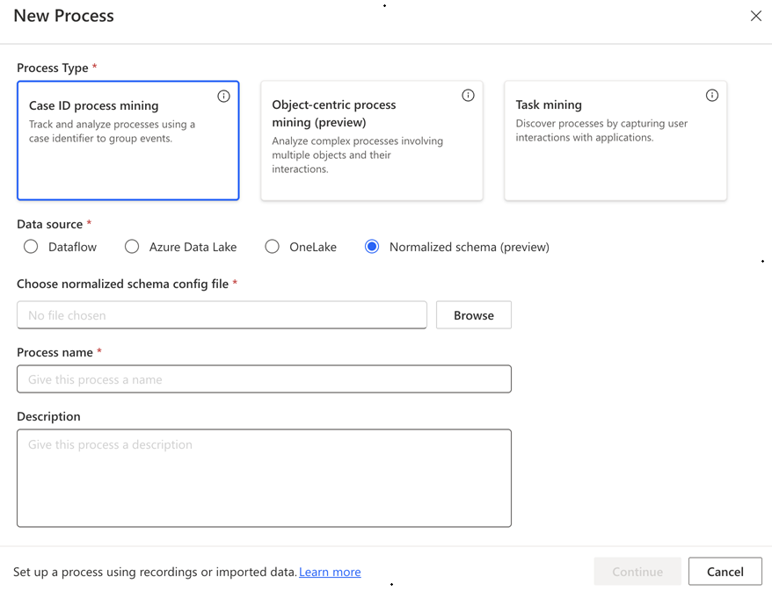This screenshot has width=772, height=591.
Task: Select the Dataflow data source
Action: (31, 247)
